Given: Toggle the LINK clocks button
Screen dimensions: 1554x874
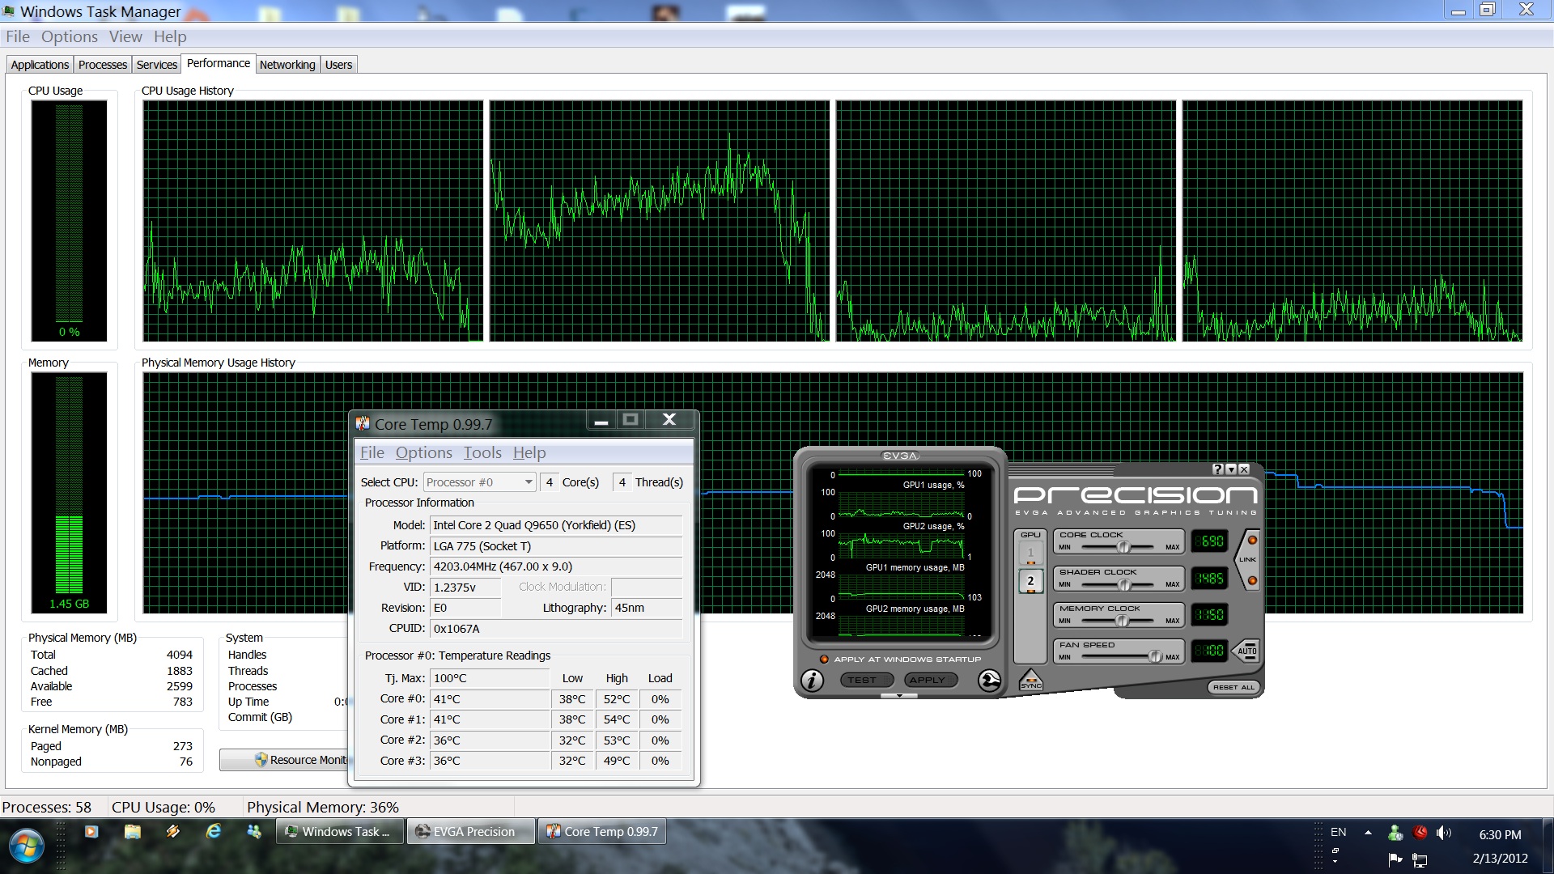Looking at the screenshot, I should click(1247, 559).
